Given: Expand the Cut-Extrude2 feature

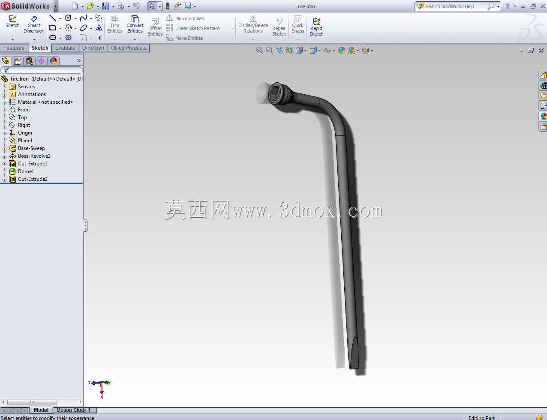Looking at the screenshot, I should coord(4,179).
